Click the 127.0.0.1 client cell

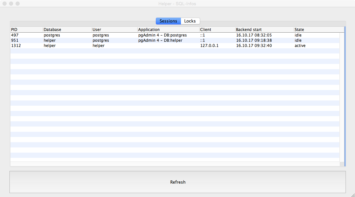coord(209,46)
